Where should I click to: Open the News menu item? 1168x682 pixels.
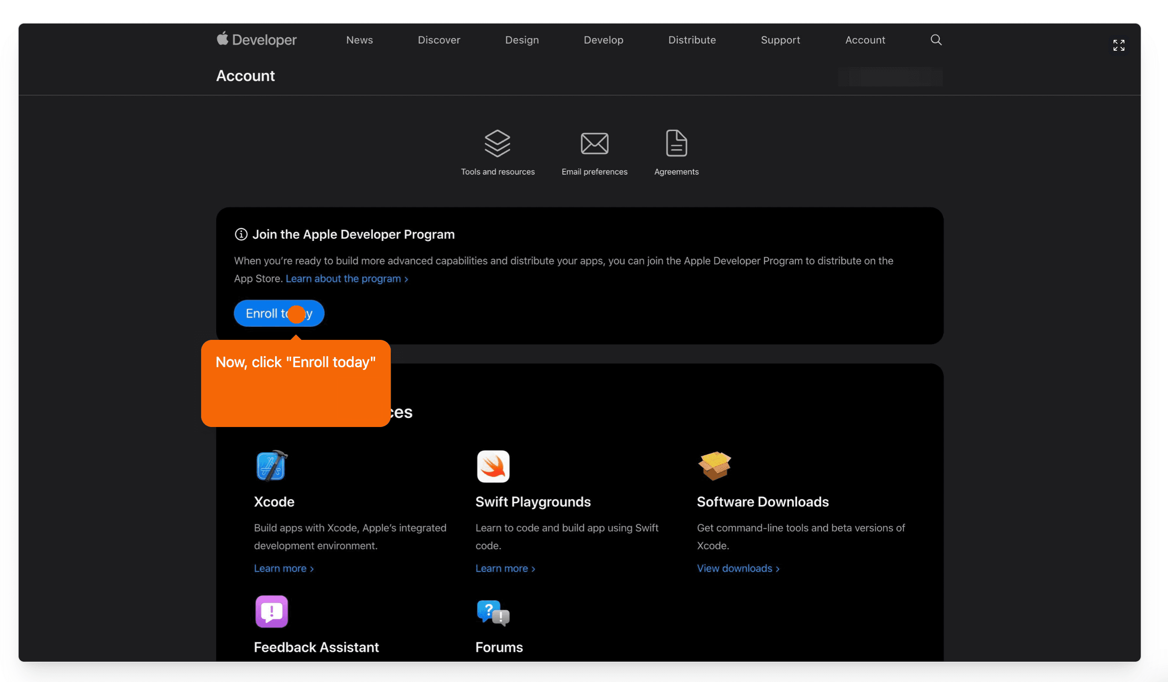click(x=359, y=40)
